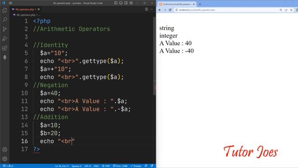Click the //Arithmetic Operators comment
This screenshot has height=168, width=298.
click(72, 29)
